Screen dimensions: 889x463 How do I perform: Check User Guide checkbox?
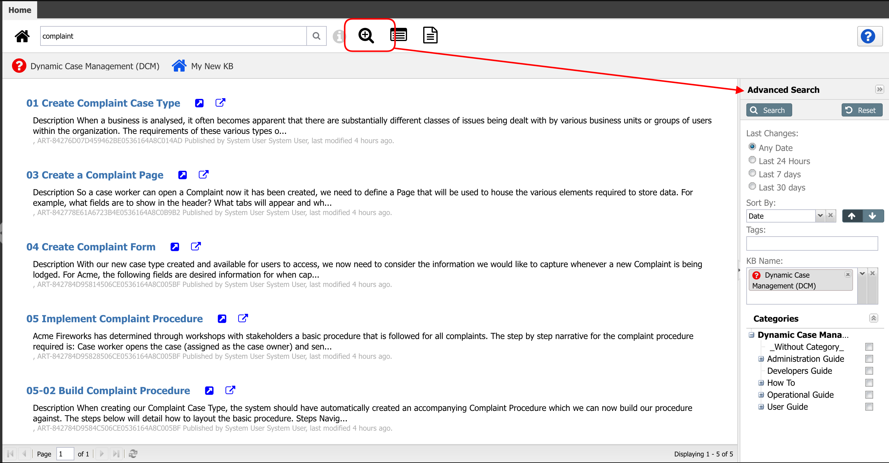[869, 407]
